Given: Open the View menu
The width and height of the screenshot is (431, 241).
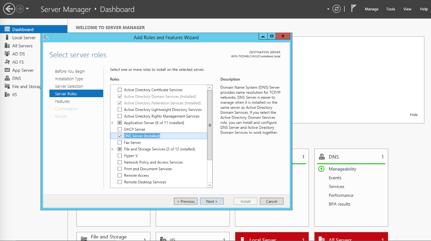Looking at the screenshot, I should coord(407,9).
